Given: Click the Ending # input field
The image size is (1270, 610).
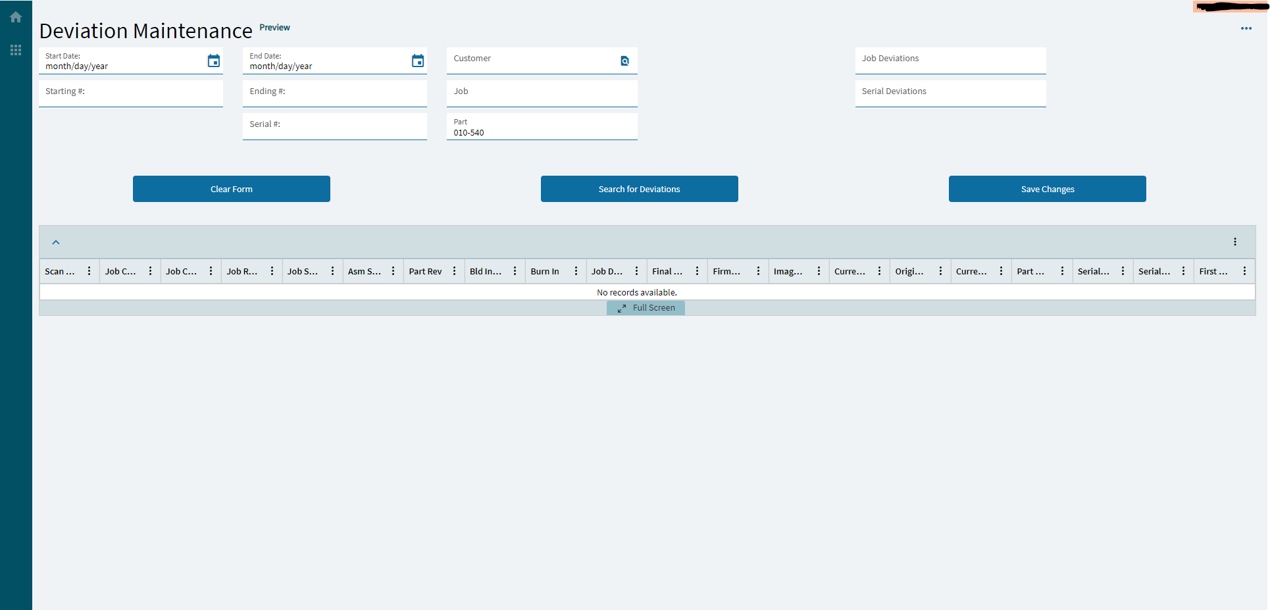Looking at the screenshot, I should click(x=335, y=93).
